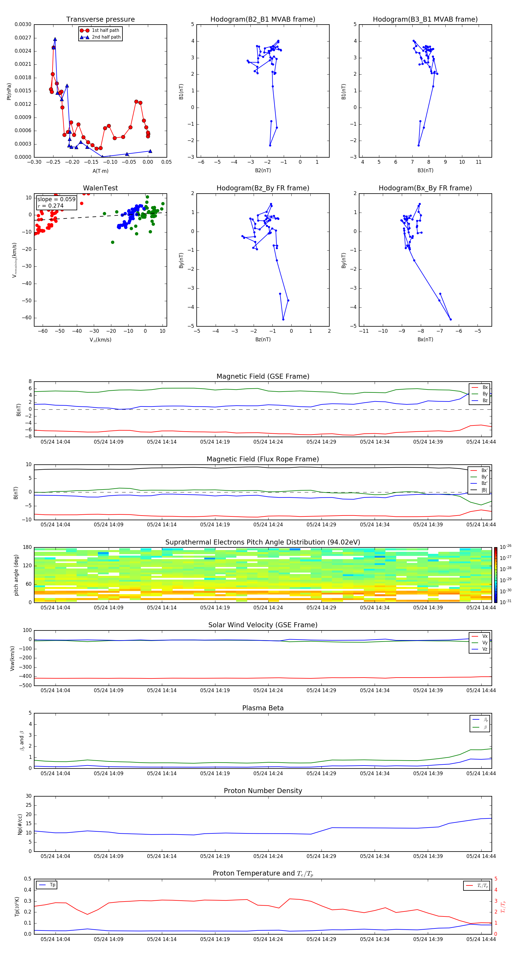Select 'Vy' in the solar wind legend
Screen dimensions: 526x965
pyautogui.click(x=480, y=642)
